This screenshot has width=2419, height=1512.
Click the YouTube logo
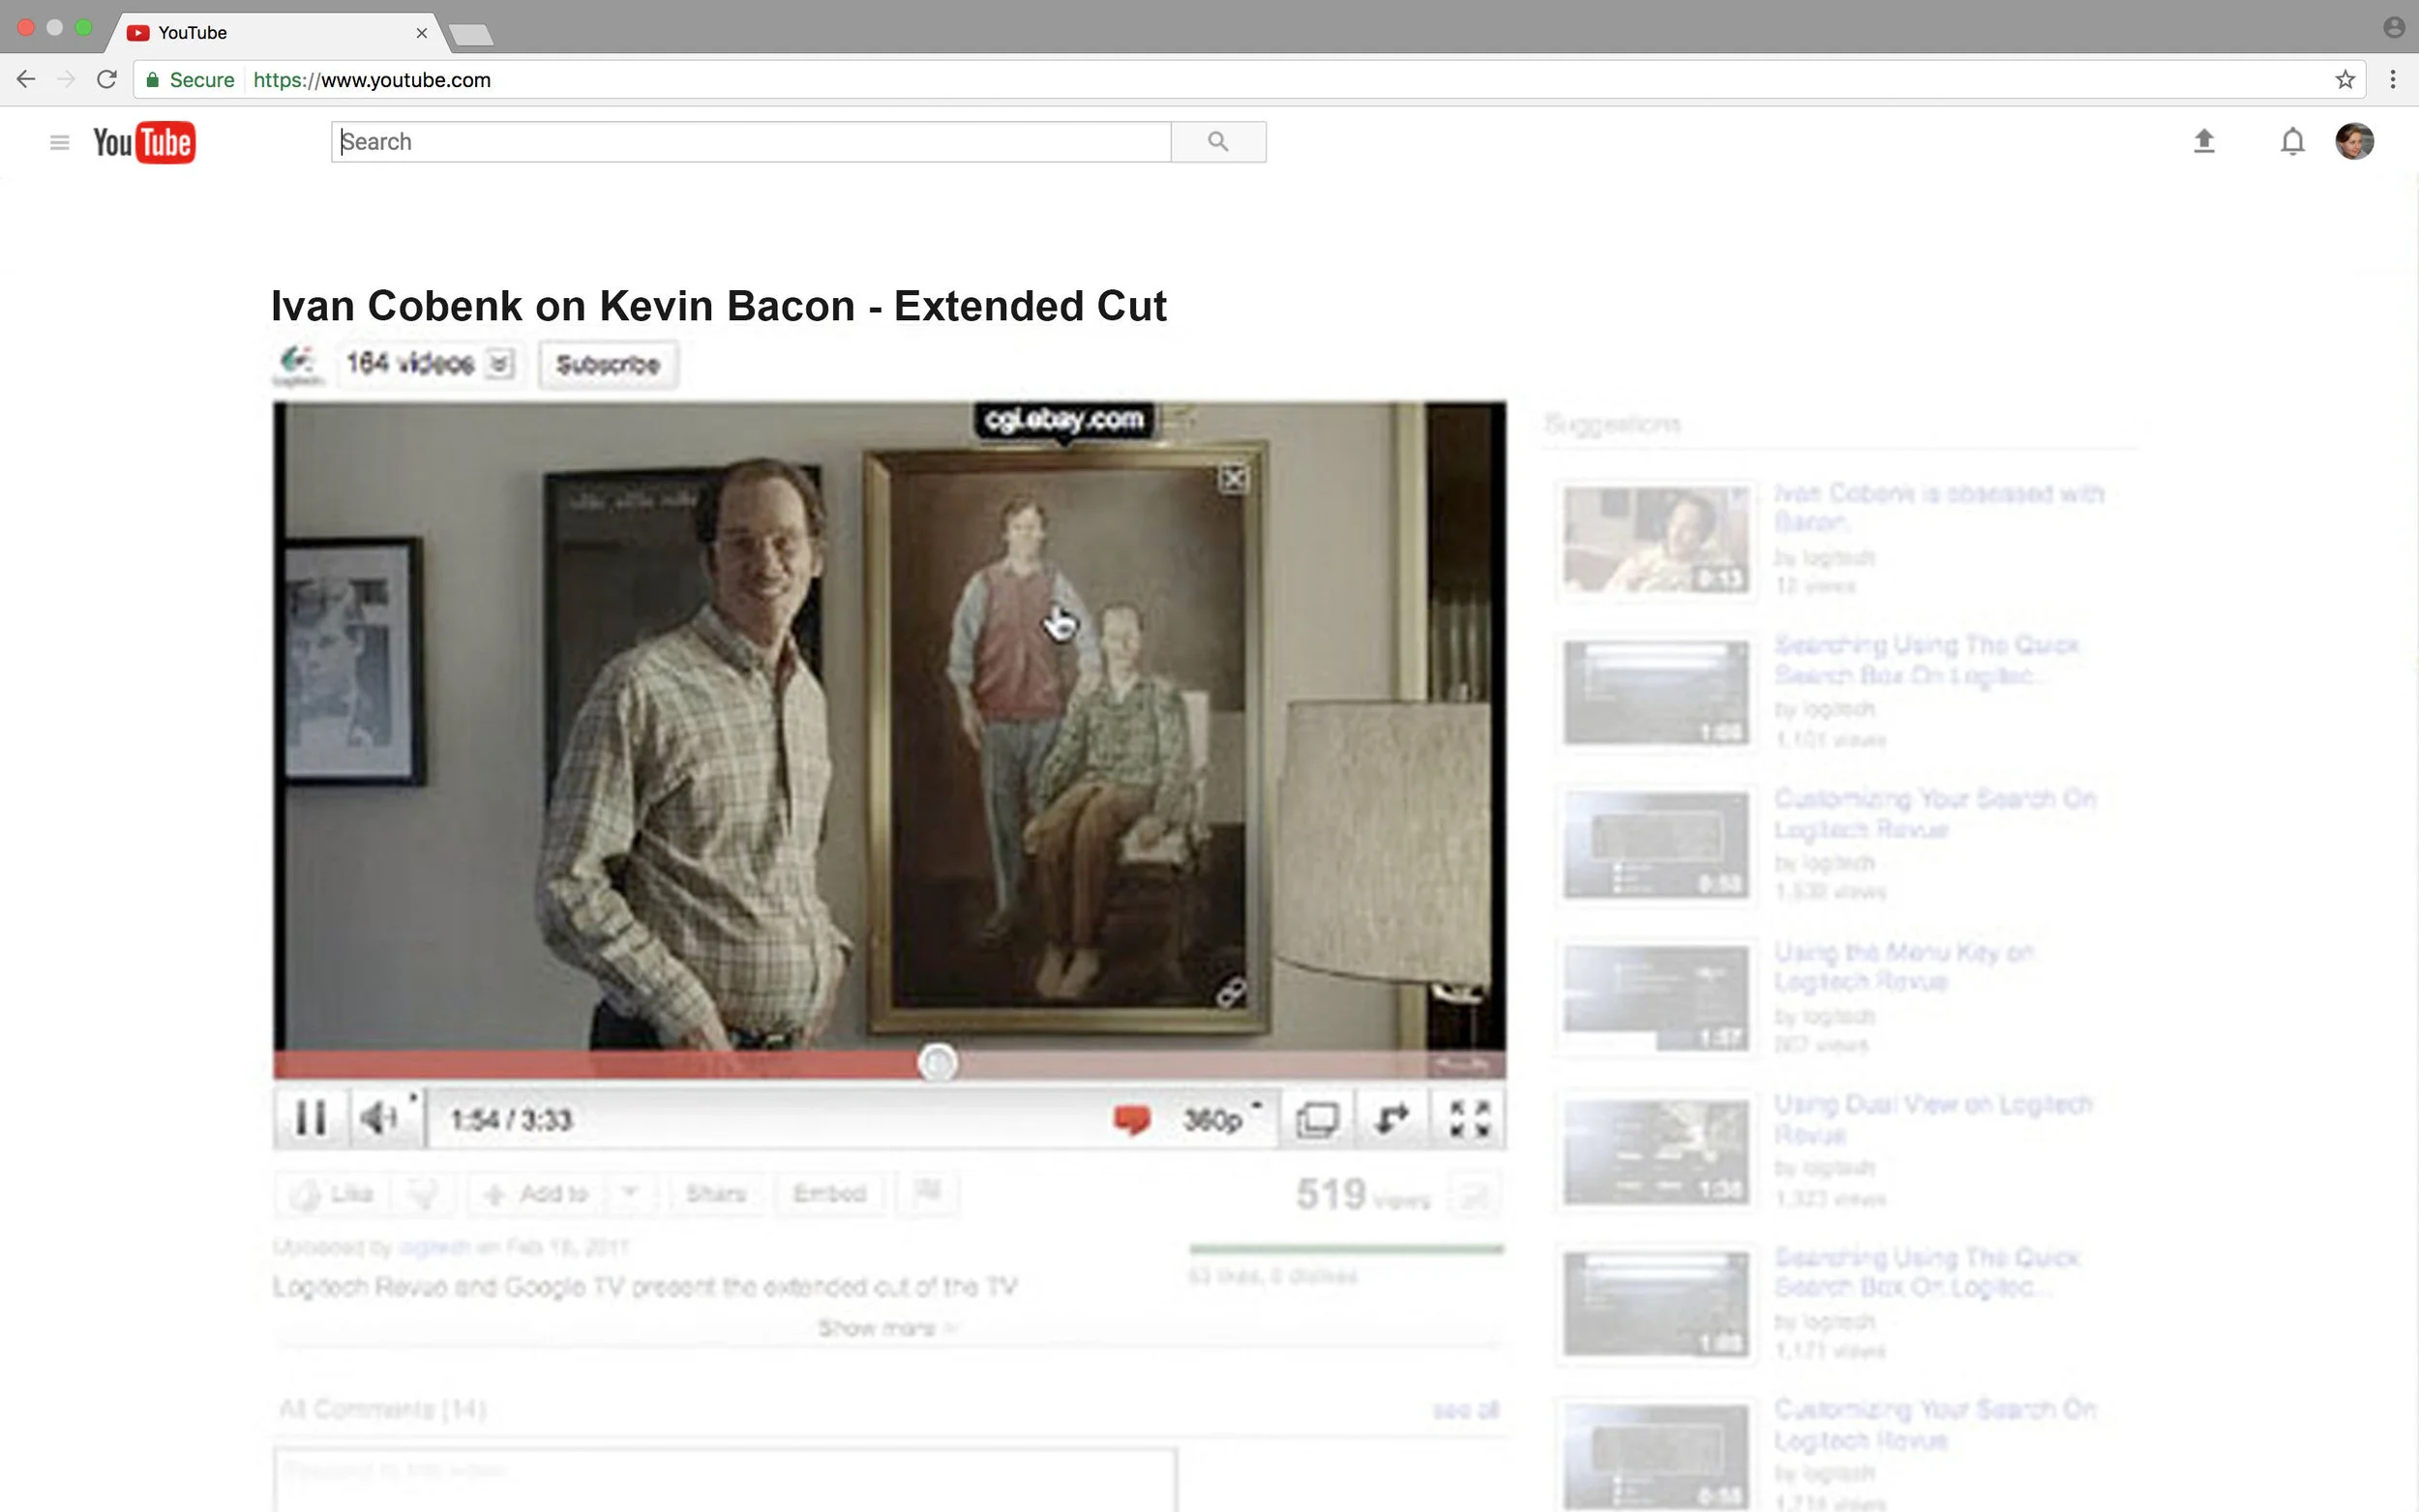tap(144, 142)
